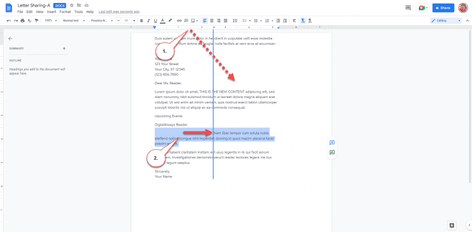
Task: Click the Suggest edits side button
Action: pos(332,152)
